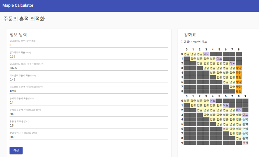Click the 황금 망치 확률 field with 0.5
Screen dimensions: 259x157
point(89,125)
